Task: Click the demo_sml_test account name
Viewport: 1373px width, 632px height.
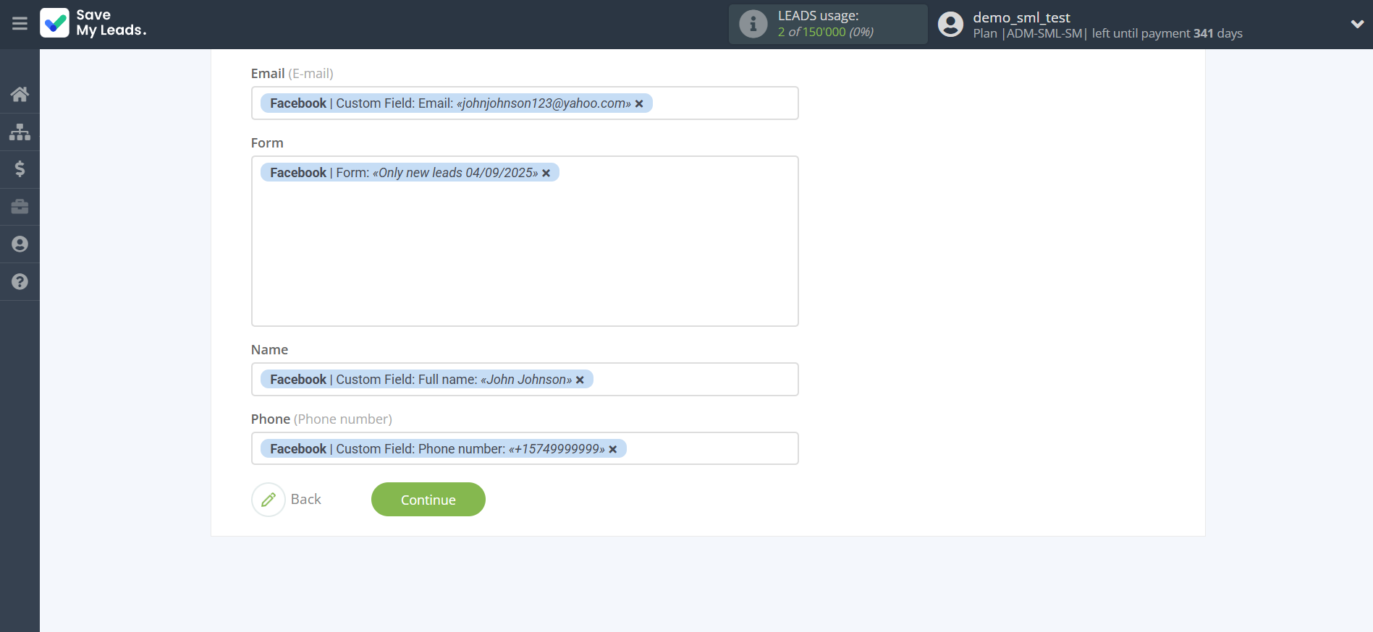Action: pyautogui.click(x=1021, y=17)
